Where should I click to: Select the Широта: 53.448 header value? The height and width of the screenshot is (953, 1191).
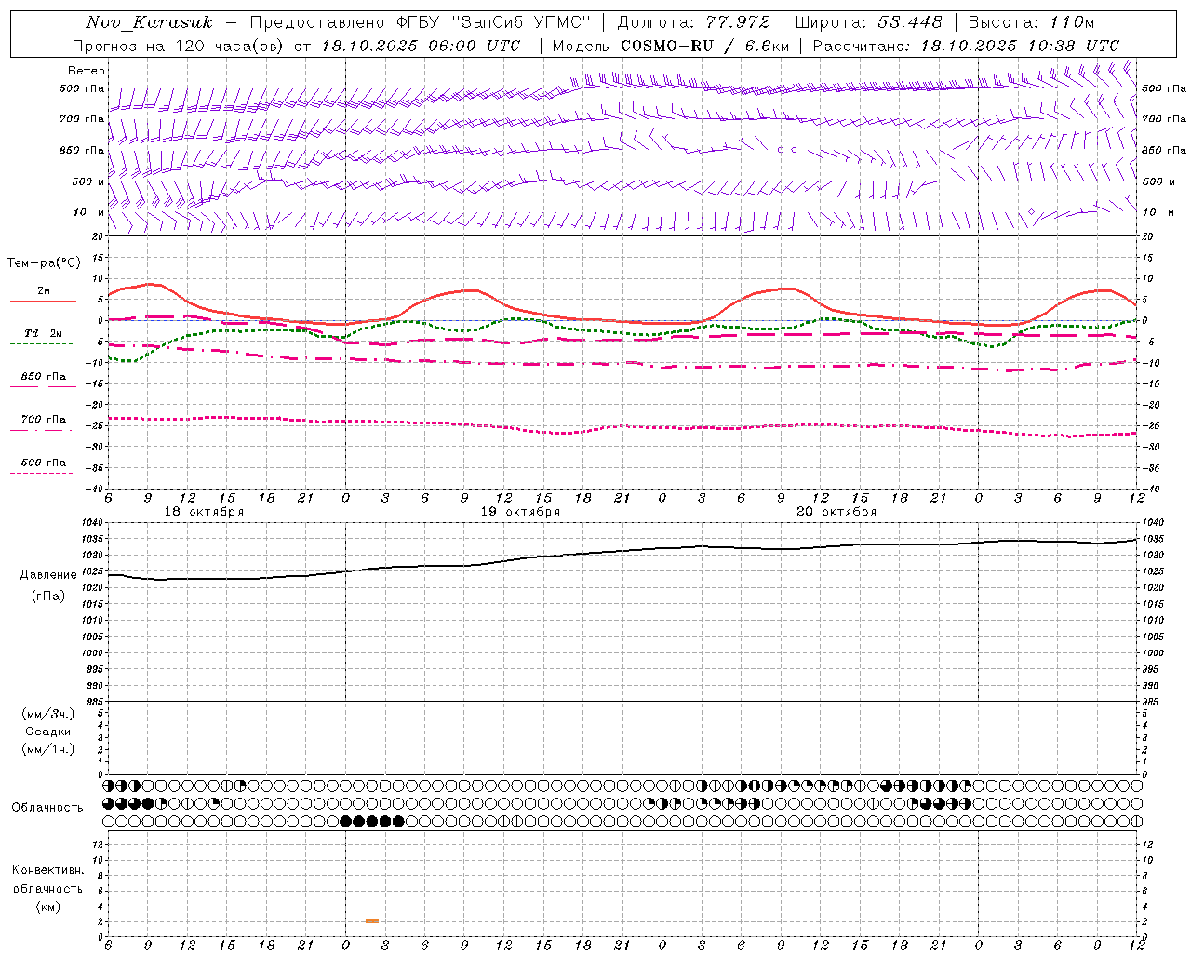tap(868, 22)
